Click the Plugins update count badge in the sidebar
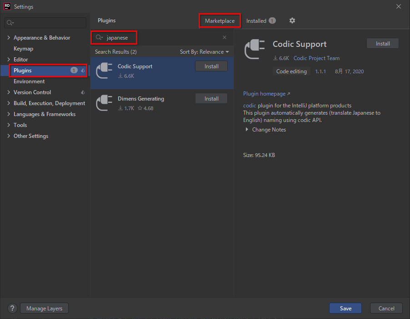 coord(74,71)
